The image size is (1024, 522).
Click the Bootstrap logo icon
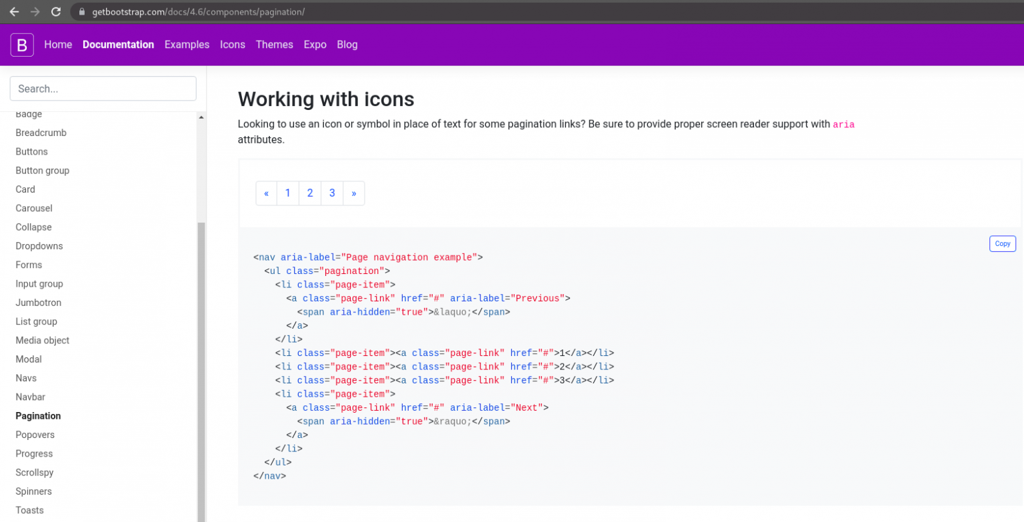click(22, 45)
